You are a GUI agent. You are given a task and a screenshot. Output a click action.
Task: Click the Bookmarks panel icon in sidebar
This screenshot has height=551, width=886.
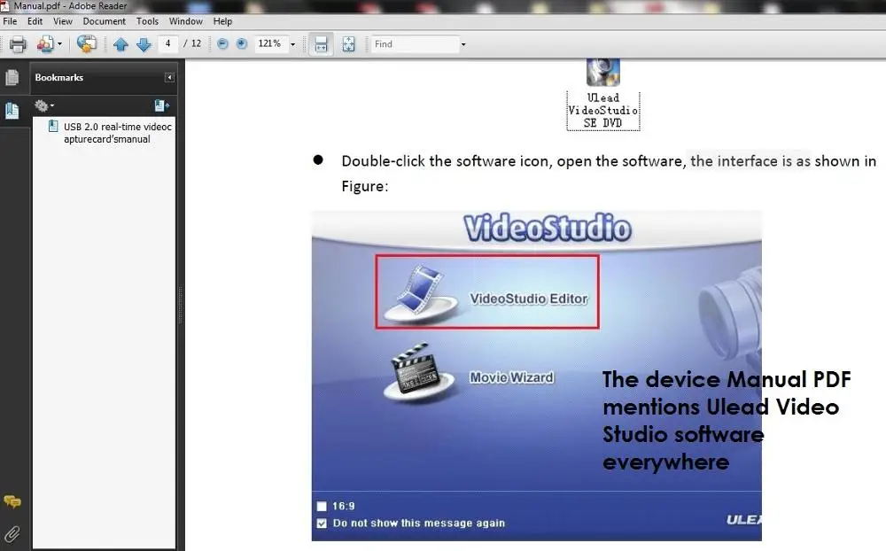(x=12, y=110)
